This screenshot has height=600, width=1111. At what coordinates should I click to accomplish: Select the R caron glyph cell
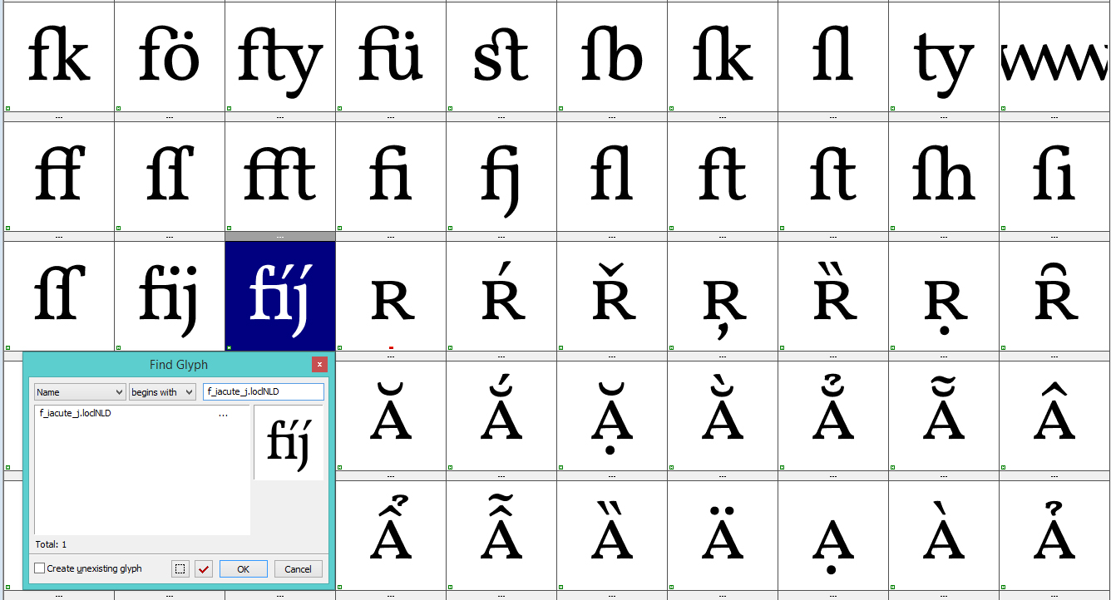612,296
